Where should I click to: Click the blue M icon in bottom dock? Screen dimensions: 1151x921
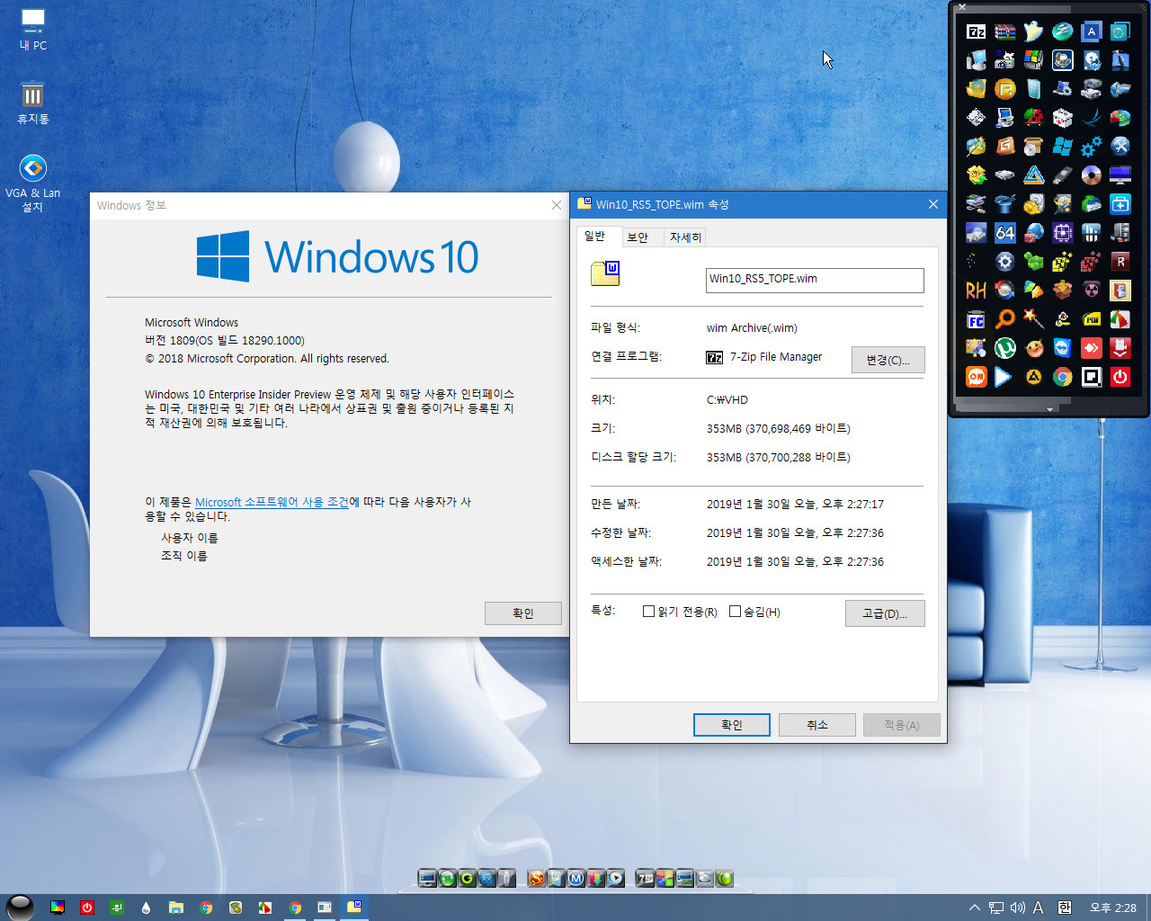pyautogui.click(x=576, y=879)
